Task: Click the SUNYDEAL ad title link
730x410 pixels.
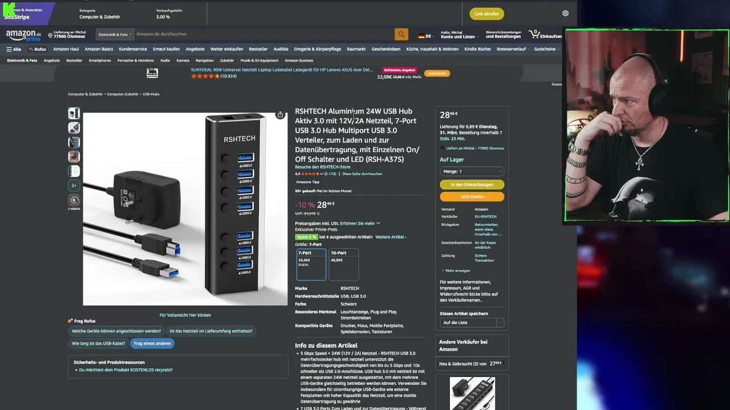Action: coord(282,69)
